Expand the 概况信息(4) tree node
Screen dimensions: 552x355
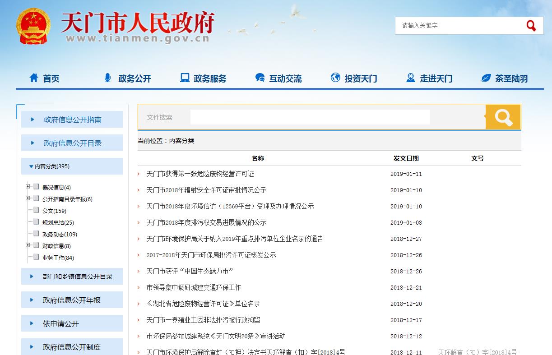point(28,187)
